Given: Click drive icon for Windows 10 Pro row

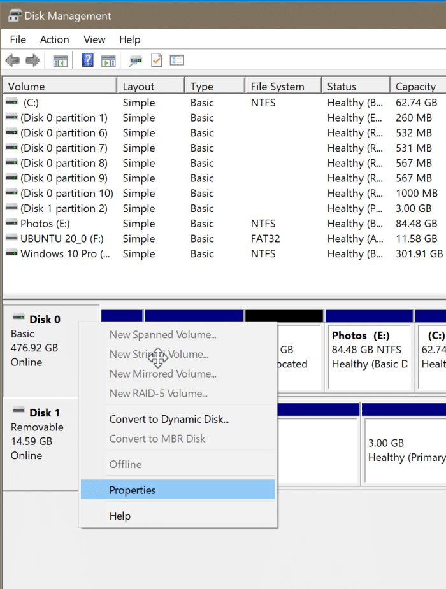Looking at the screenshot, I should 11,253.
